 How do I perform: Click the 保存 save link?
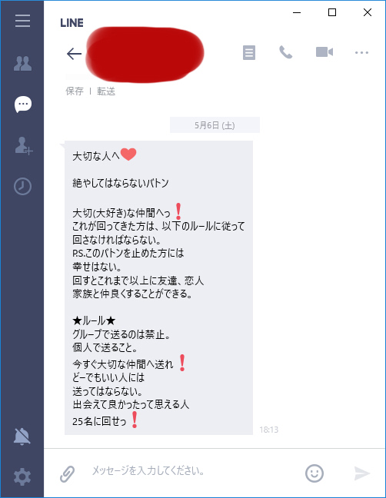click(75, 91)
